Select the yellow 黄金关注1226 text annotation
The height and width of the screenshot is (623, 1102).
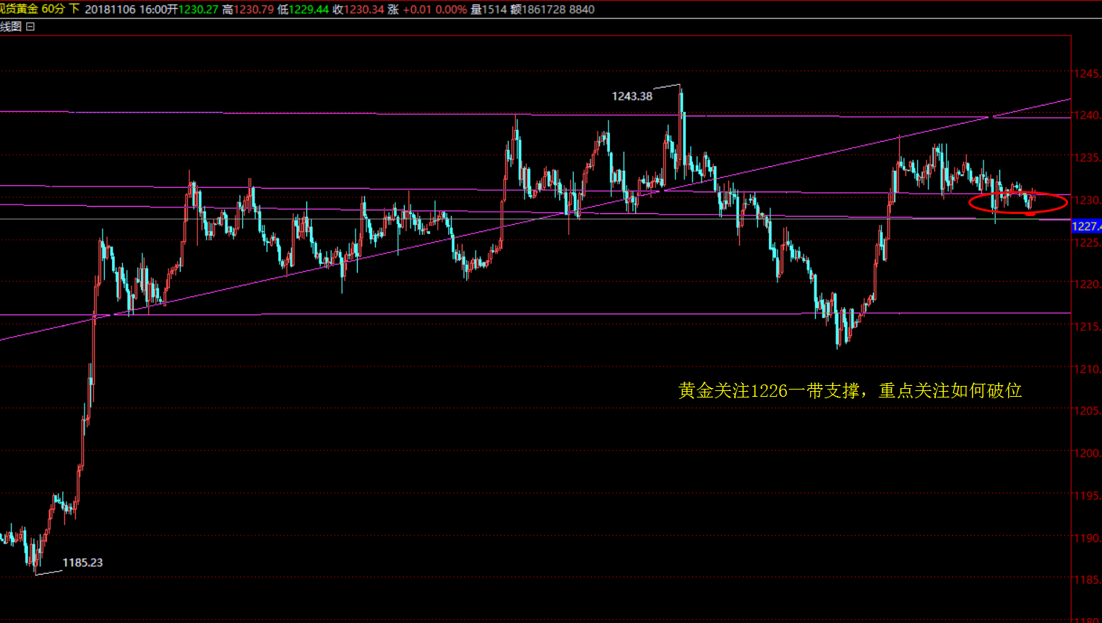click(850, 391)
